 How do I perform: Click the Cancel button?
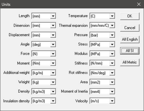coord(130,28)
